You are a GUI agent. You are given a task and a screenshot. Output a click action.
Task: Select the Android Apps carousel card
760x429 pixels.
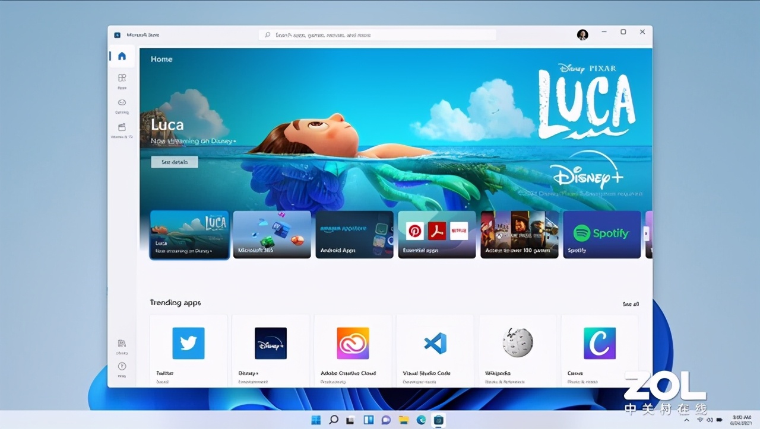pos(354,234)
